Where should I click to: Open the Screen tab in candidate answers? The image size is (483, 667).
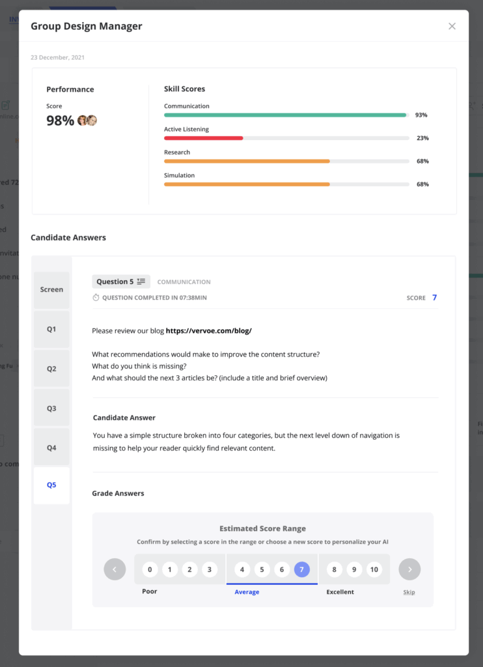pos(51,290)
